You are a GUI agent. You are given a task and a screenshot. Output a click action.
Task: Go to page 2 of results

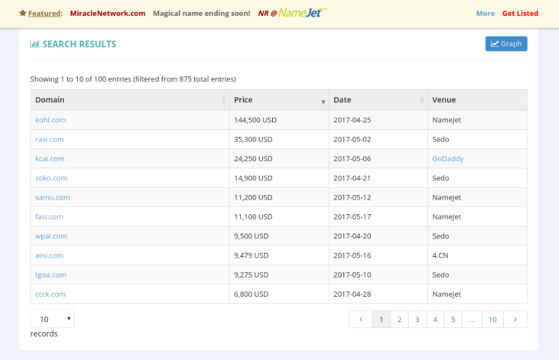[399, 319]
